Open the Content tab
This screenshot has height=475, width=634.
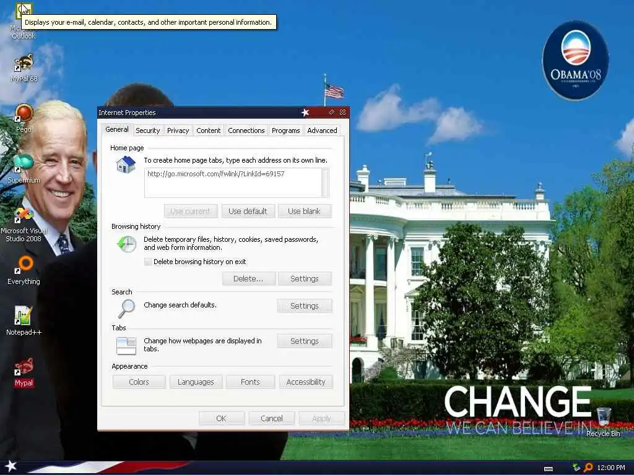[208, 131]
